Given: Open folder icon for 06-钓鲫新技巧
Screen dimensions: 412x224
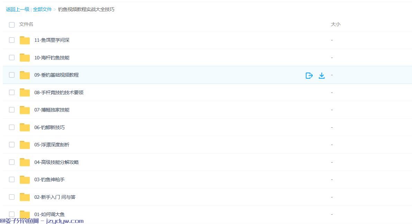Looking at the screenshot, I should [25, 127].
